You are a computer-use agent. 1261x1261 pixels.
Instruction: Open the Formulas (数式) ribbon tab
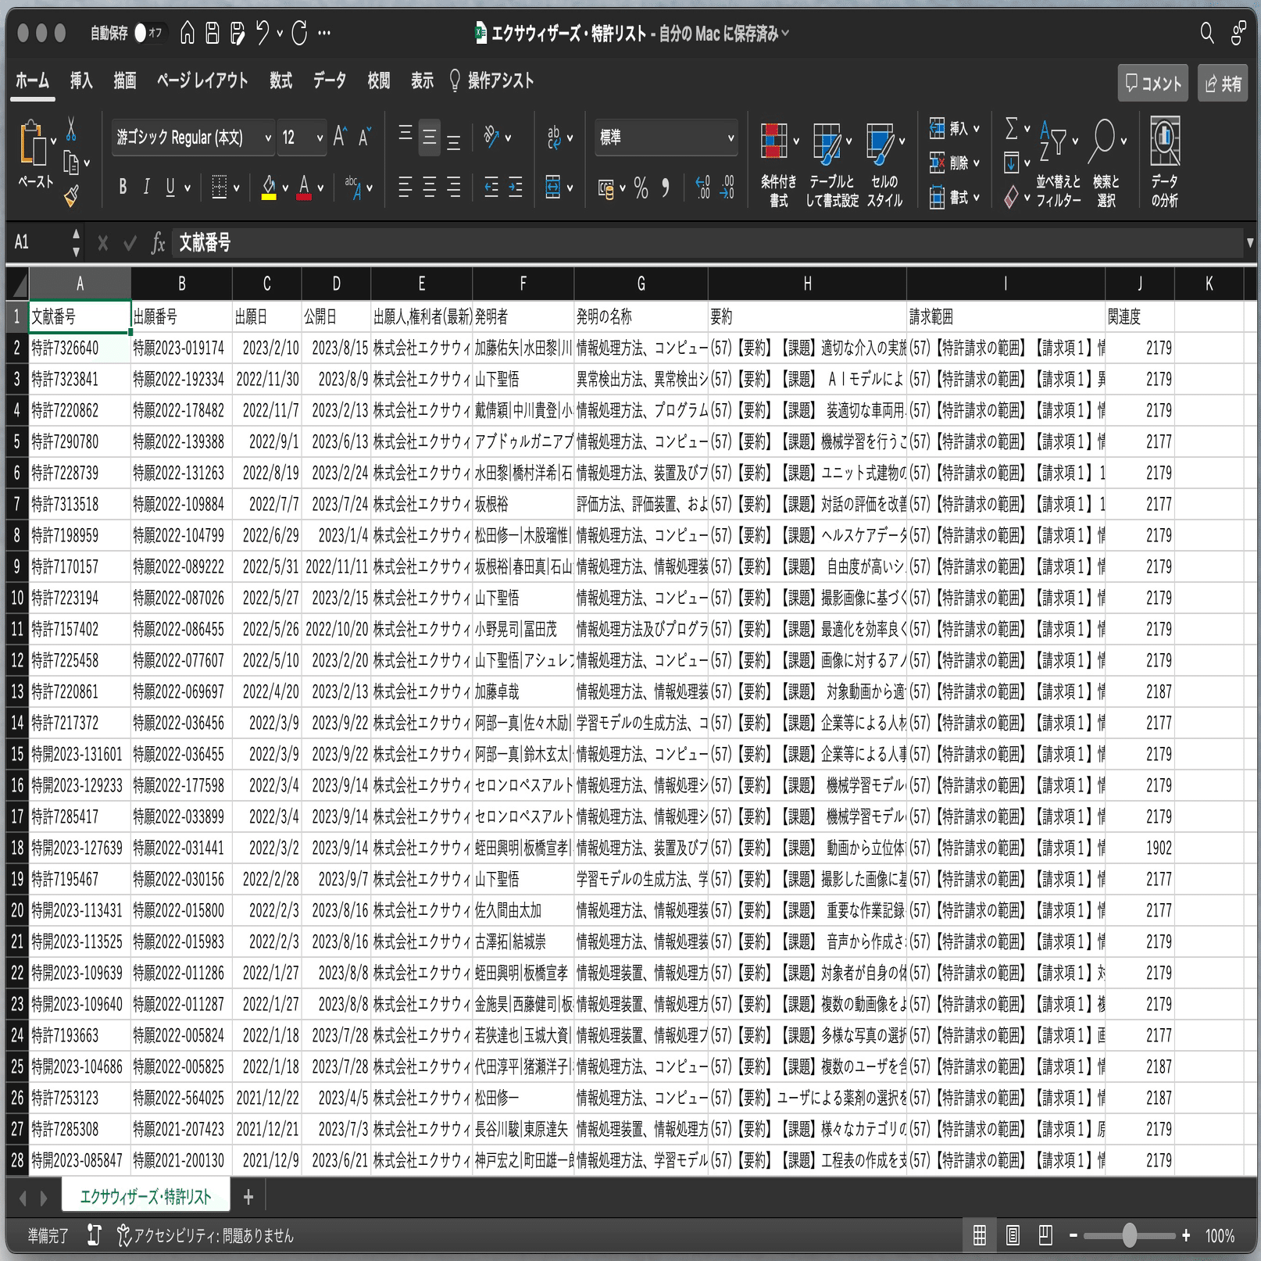280,80
